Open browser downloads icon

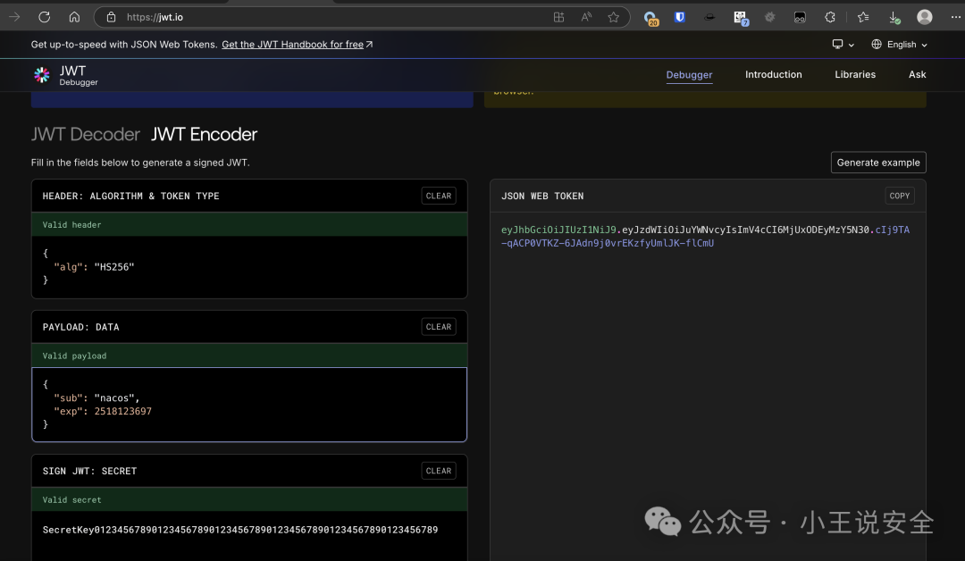pos(894,17)
